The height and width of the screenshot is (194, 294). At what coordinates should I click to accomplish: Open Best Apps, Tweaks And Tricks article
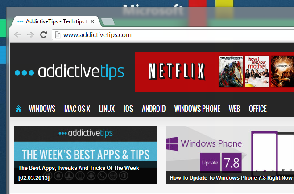click(x=79, y=168)
